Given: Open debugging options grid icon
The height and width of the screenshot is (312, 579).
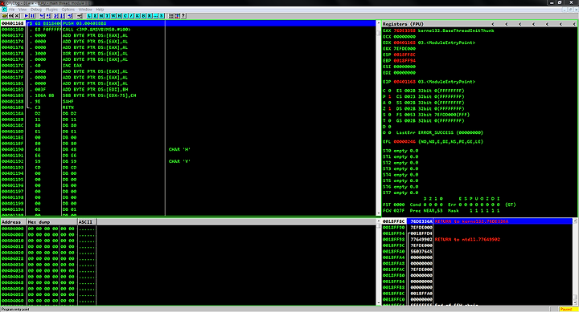Looking at the screenshot, I should (171, 16).
